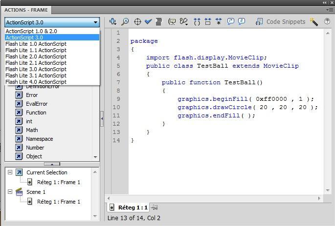Viewport: 335px width, 226px height.
Task: Select Math class in toolbox
Action: (x=32, y=130)
